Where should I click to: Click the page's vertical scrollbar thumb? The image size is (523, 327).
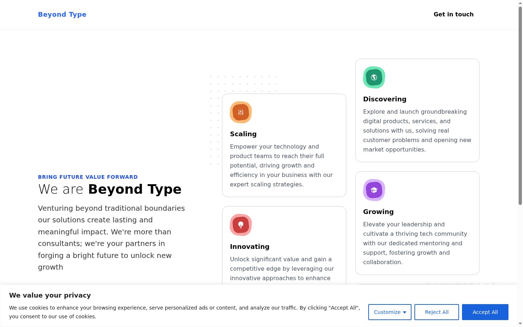(x=520, y=105)
